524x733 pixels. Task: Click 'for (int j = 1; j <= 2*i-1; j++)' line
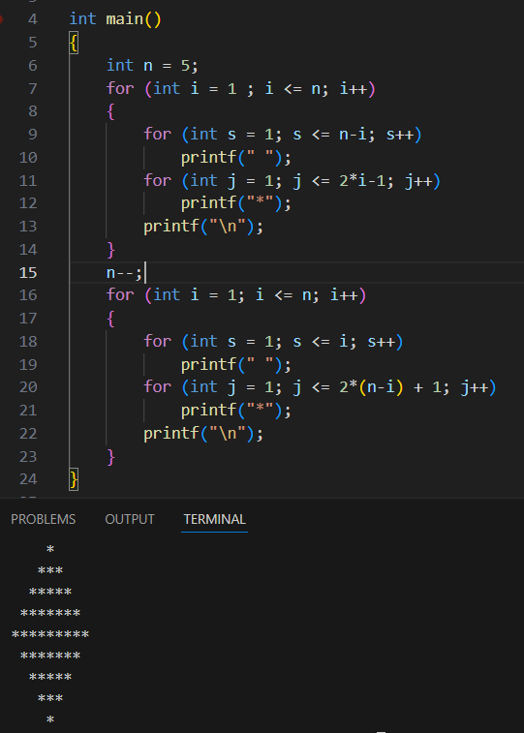click(292, 180)
